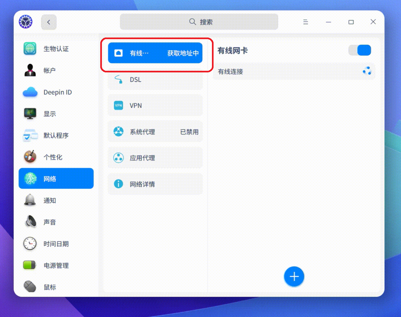Open the DSL section
Image resolution: width=401 pixels, height=317 pixels.
[155, 79]
